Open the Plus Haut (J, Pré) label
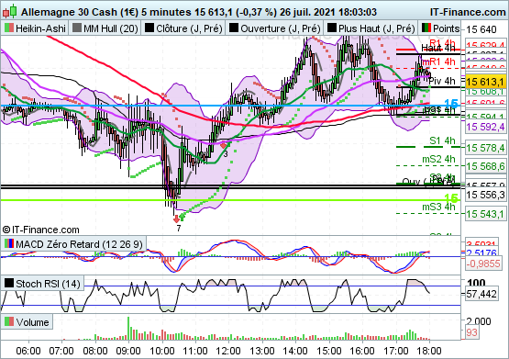This screenshot has width=509, height=359. [377, 28]
